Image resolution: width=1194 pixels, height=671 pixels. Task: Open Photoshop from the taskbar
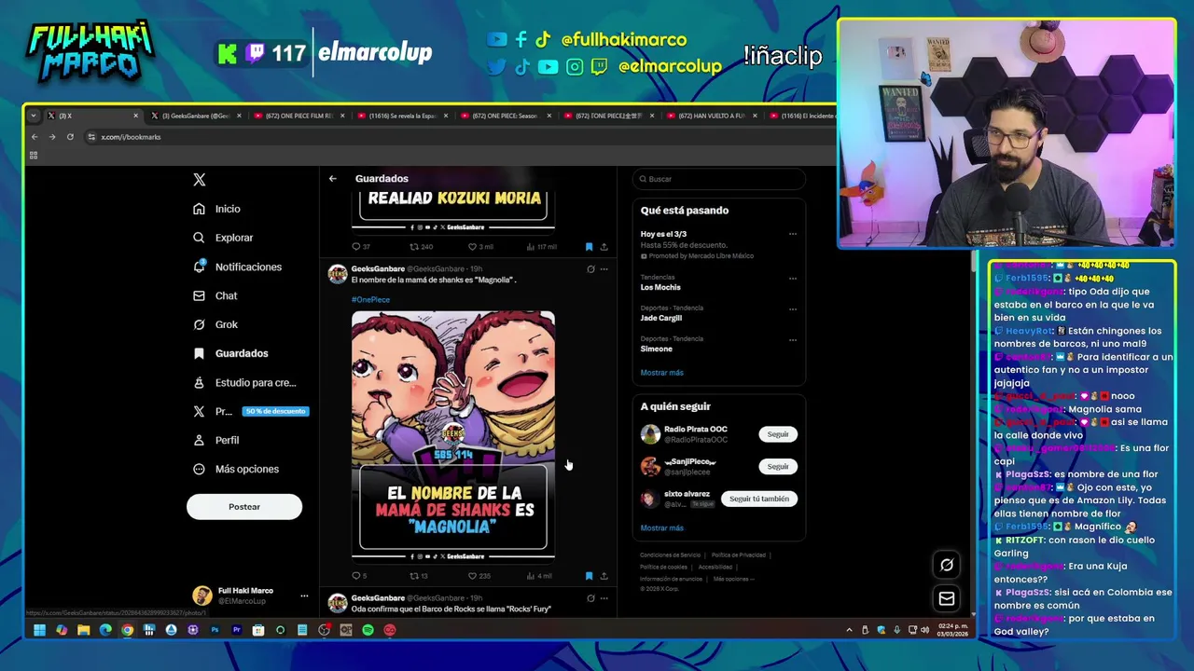(215, 630)
